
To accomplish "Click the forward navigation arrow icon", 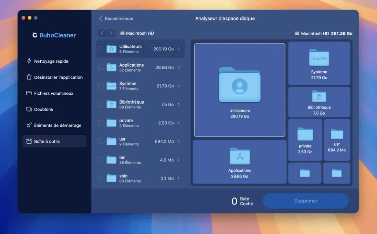I will click(111, 33).
